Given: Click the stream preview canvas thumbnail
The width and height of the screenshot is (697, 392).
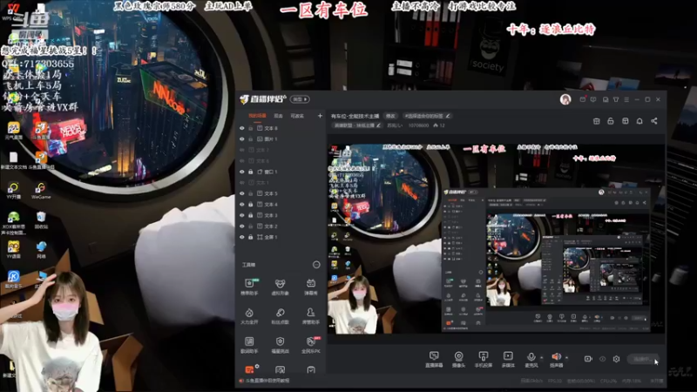Looking at the screenshot, I should (x=496, y=238).
